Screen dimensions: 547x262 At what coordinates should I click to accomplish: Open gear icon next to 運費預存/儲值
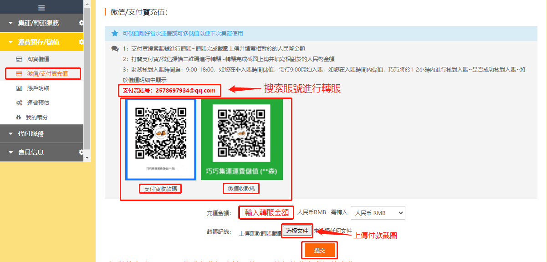pos(81,42)
